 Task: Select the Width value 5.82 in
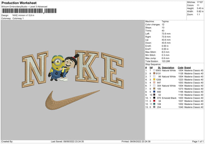[200, 12]
